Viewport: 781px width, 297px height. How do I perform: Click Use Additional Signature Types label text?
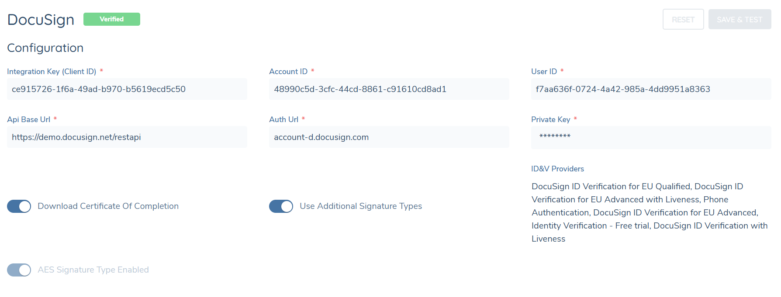[x=361, y=206]
